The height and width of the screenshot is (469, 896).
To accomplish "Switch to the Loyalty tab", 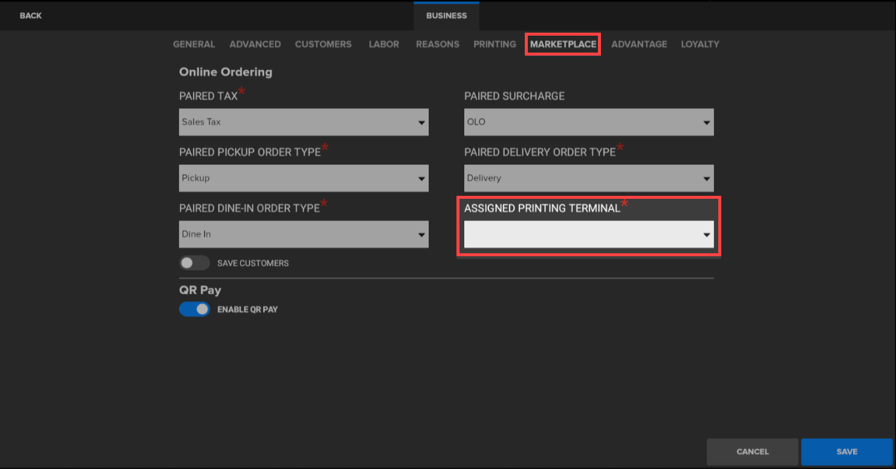I will click(700, 44).
